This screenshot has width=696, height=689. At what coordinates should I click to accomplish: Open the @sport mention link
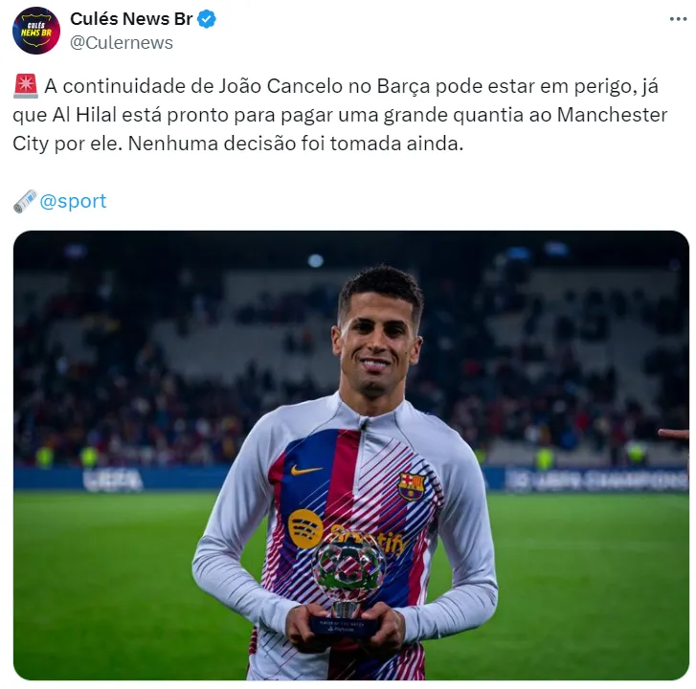click(74, 201)
